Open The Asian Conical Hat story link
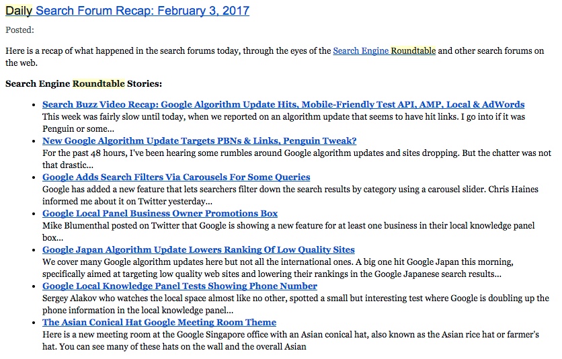562x359 pixels. click(x=159, y=323)
